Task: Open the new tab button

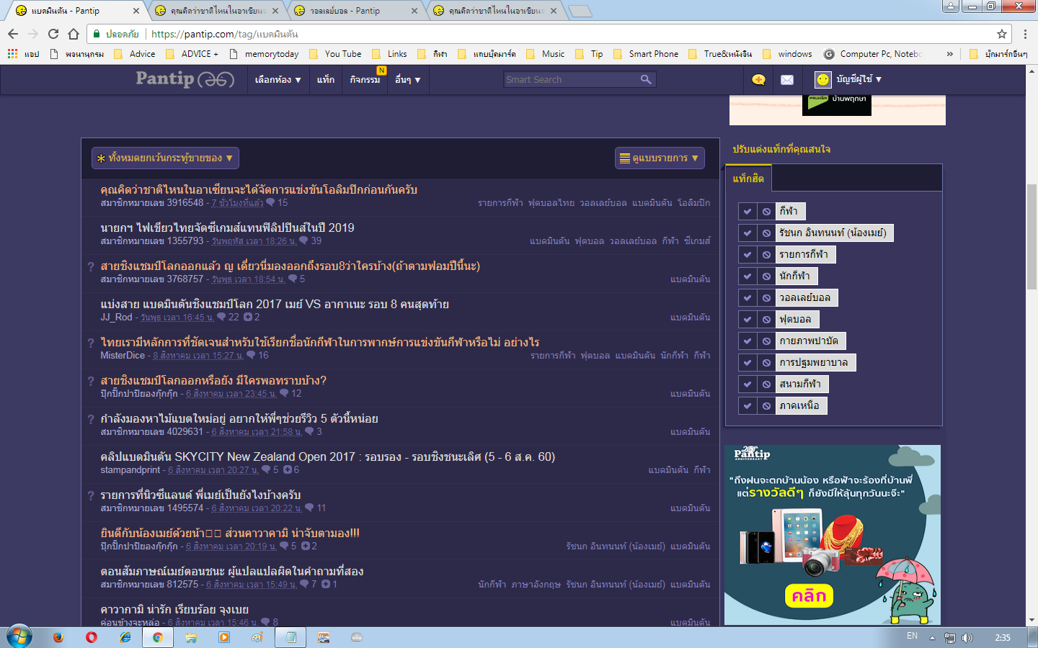Action: click(x=580, y=11)
